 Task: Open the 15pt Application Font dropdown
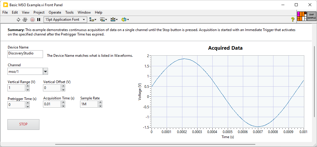(65, 20)
